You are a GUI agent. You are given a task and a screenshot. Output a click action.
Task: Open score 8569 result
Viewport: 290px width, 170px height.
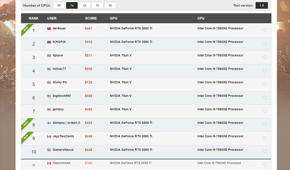point(88,96)
